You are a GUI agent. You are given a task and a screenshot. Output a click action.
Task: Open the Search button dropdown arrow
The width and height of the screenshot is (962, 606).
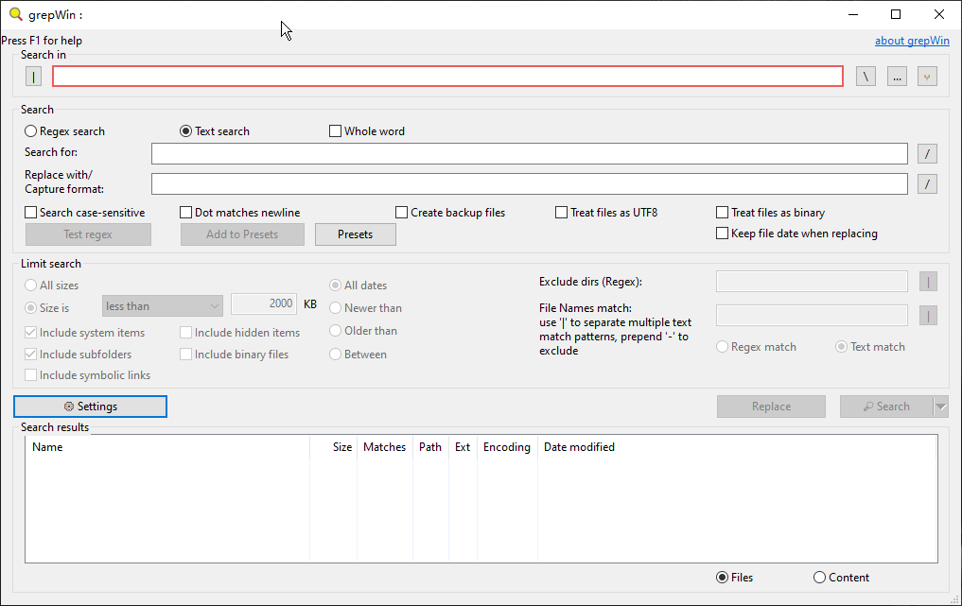(x=940, y=406)
